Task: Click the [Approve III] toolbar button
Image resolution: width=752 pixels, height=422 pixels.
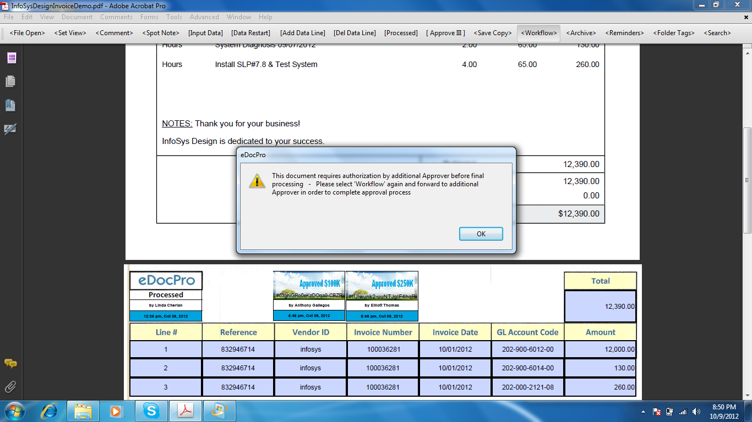Action: [445, 33]
